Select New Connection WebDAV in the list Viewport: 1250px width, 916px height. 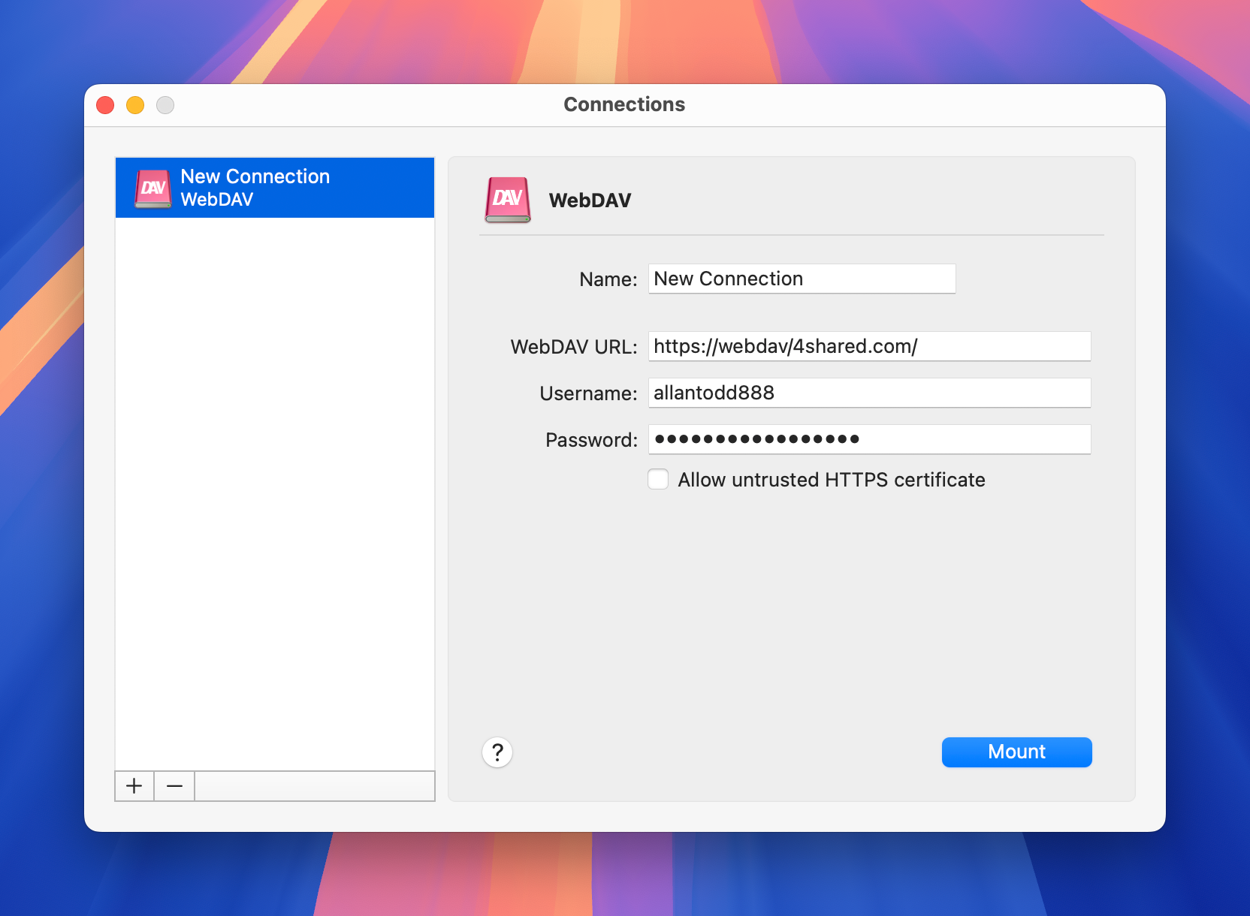pyautogui.click(x=275, y=188)
